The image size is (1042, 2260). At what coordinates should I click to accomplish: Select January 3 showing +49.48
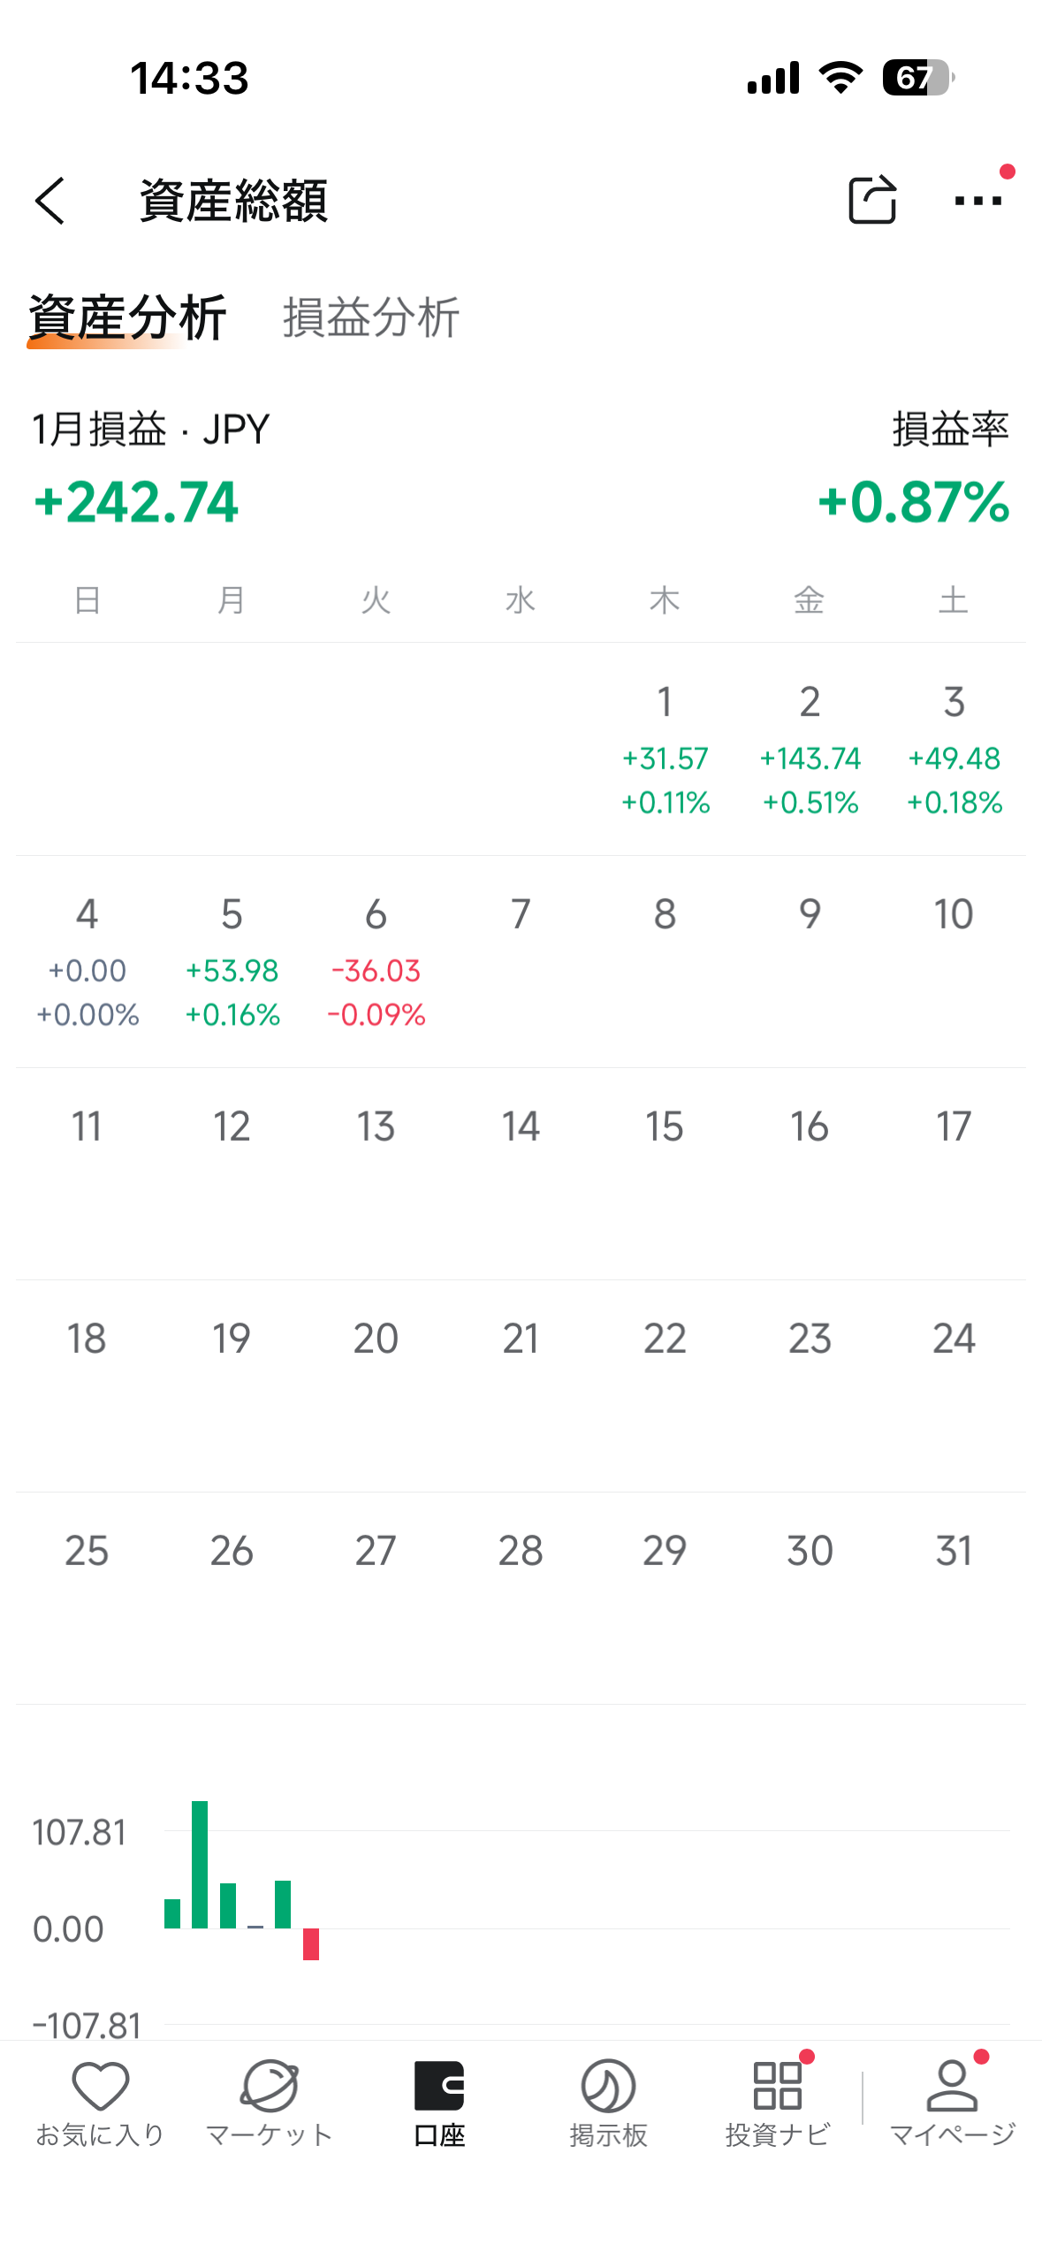pyautogui.click(x=954, y=749)
